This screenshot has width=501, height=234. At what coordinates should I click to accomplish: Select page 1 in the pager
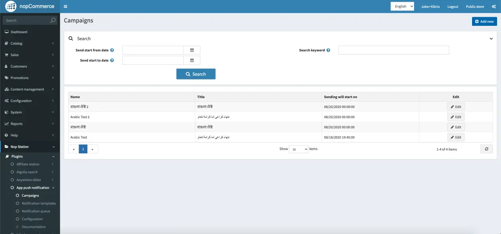[83, 149]
